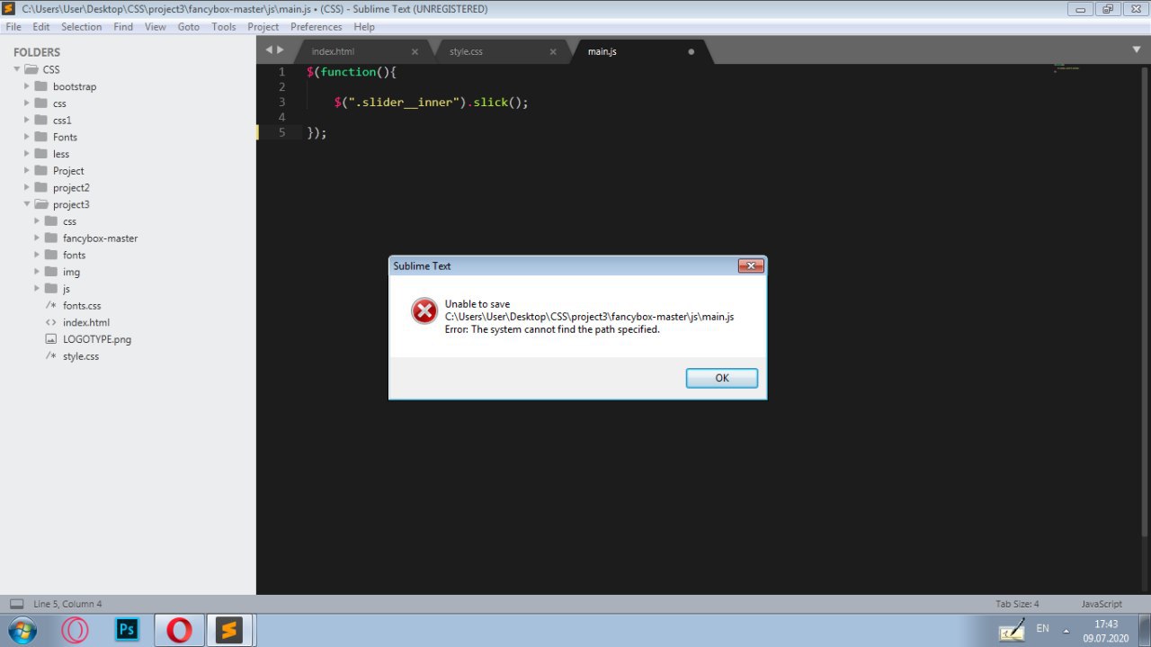The width and height of the screenshot is (1151, 647).
Task: Open the View menu
Action: (156, 27)
